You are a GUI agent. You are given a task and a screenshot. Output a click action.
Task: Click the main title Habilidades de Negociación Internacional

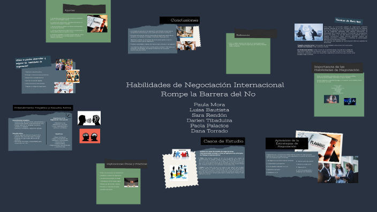pyautogui.click(x=205, y=85)
